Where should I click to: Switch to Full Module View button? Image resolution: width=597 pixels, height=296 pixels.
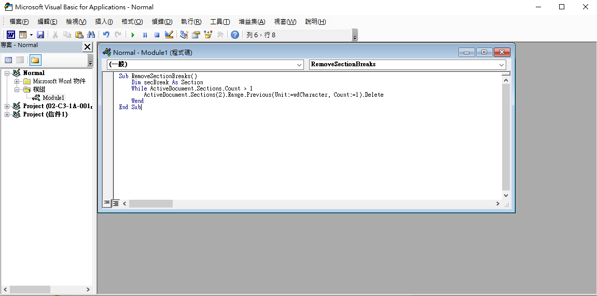click(x=115, y=204)
